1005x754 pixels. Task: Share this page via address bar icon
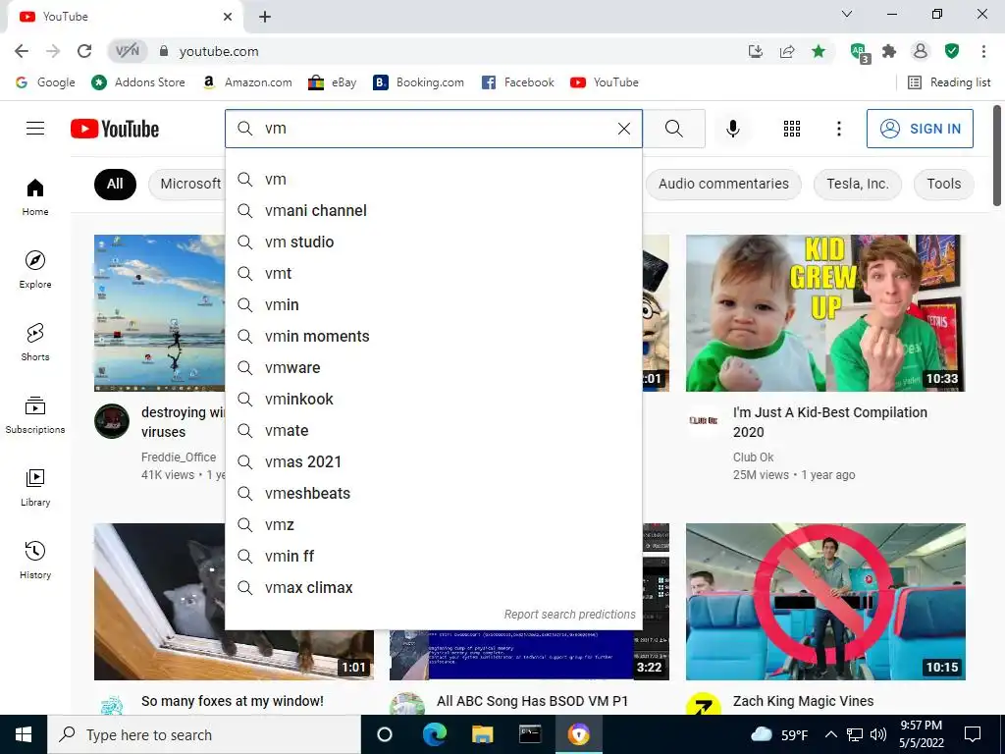click(x=787, y=51)
